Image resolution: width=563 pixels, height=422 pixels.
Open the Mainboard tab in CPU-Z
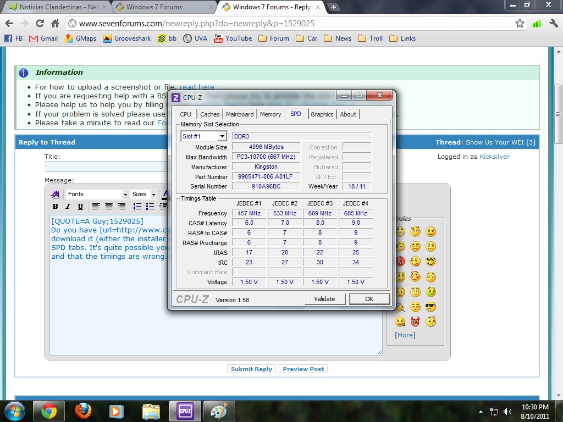point(240,114)
